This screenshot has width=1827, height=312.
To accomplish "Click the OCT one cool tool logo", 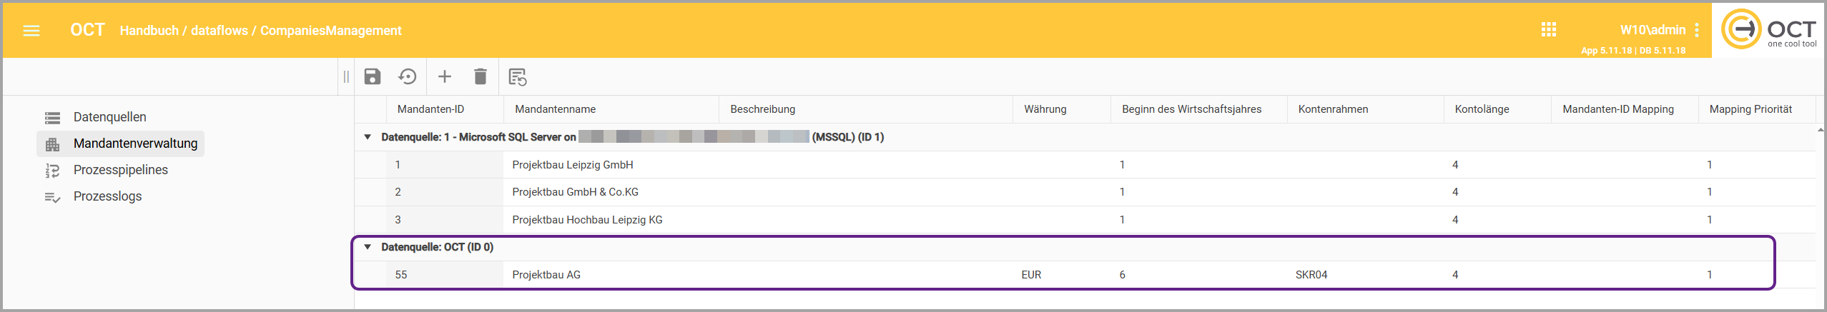I will tap(1768, 30).
